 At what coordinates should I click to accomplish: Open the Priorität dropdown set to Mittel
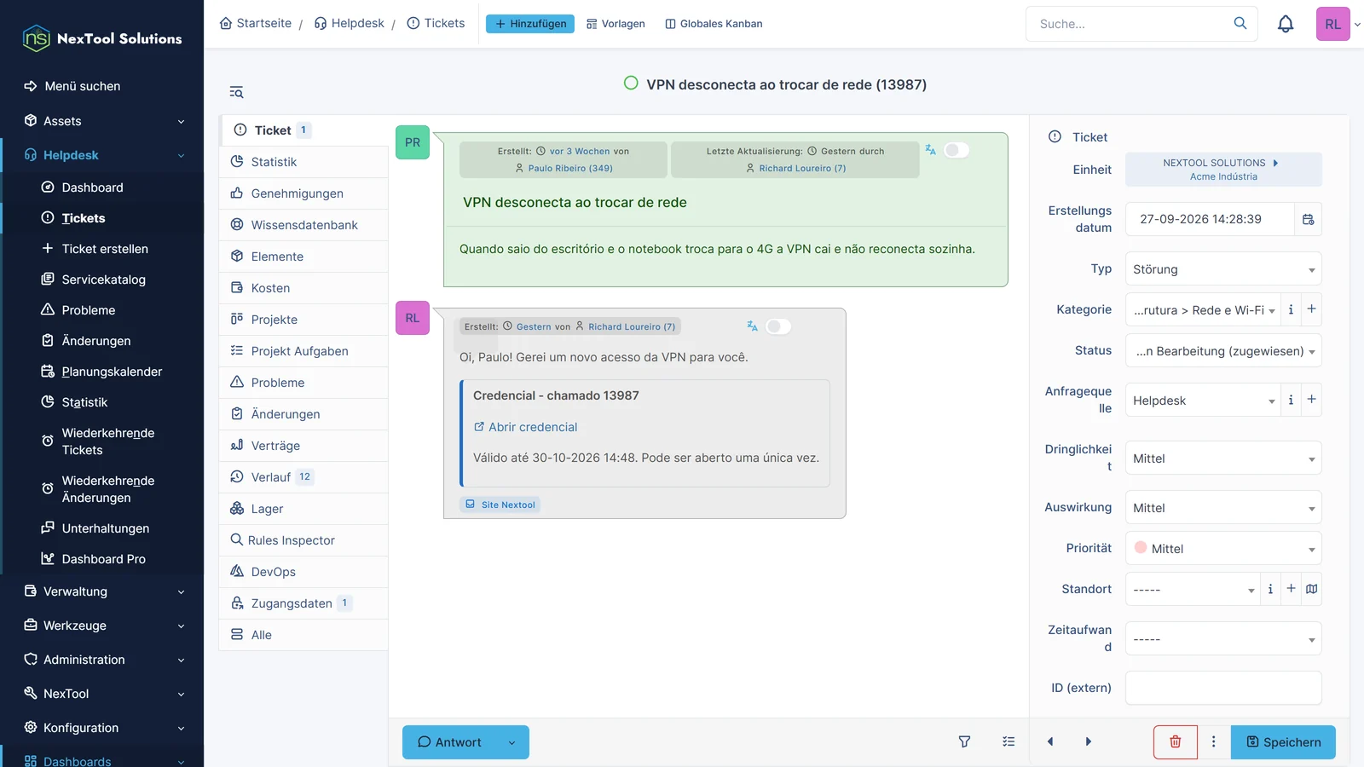coord(1223,549)
